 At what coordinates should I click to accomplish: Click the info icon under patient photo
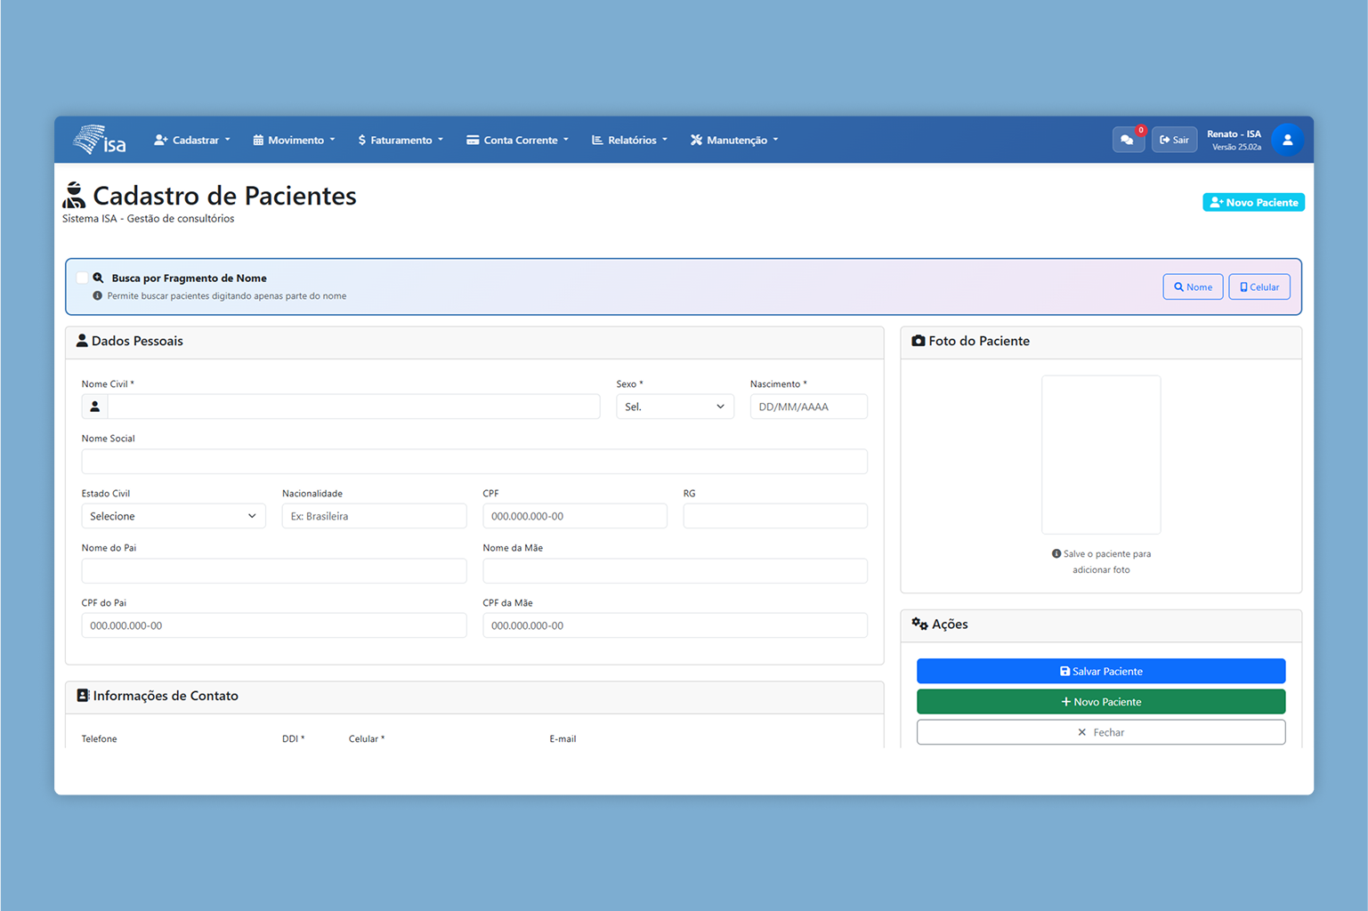point(1056,553)
